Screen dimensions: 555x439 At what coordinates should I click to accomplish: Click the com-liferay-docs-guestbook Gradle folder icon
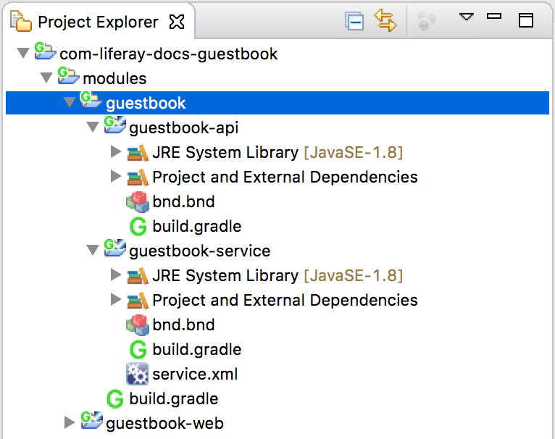coord(45,51)
